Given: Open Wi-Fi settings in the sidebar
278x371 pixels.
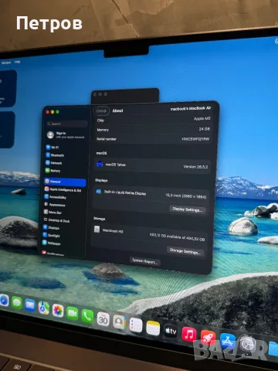Looking at the screenshot, I should (53, 148).
